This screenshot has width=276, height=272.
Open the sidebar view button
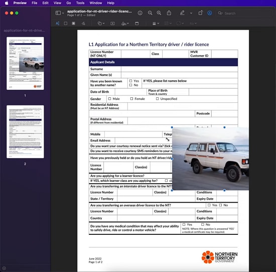pos(58,13)
